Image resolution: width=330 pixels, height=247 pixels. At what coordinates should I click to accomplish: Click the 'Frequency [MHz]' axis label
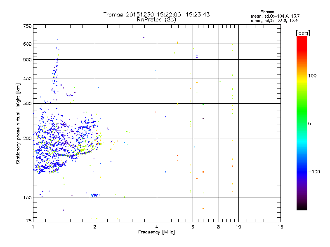click(156, 232)
